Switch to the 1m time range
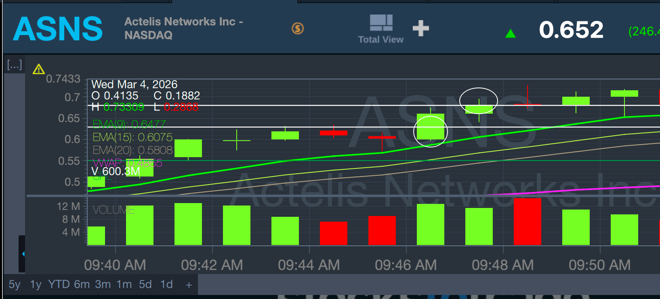 (124, 284)
